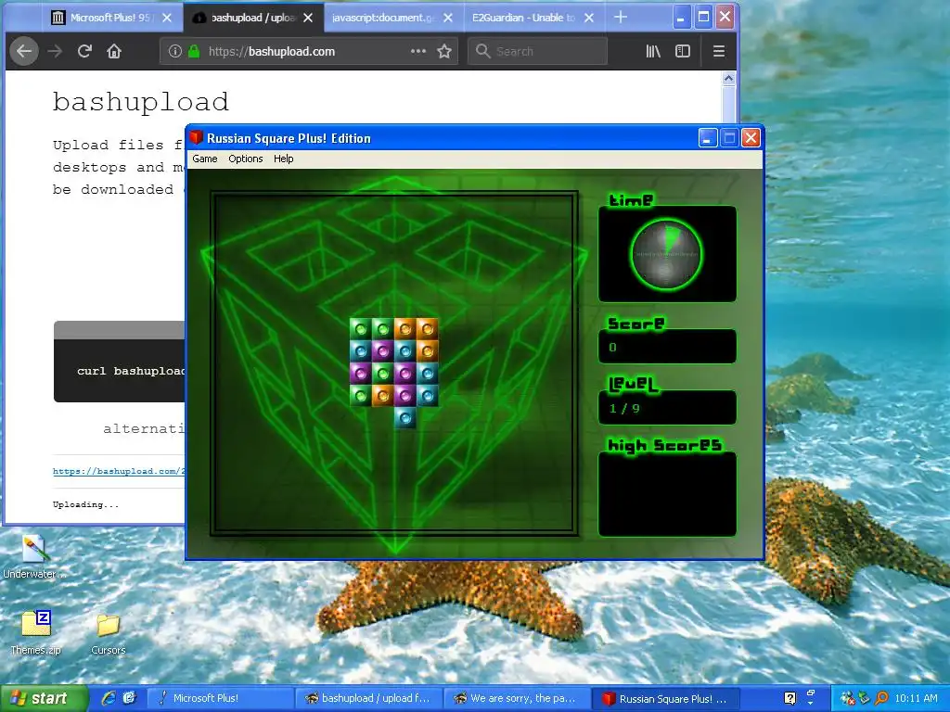
Task: Click the Firefox page scrollbar up arrow
Action: pos(729,78)
